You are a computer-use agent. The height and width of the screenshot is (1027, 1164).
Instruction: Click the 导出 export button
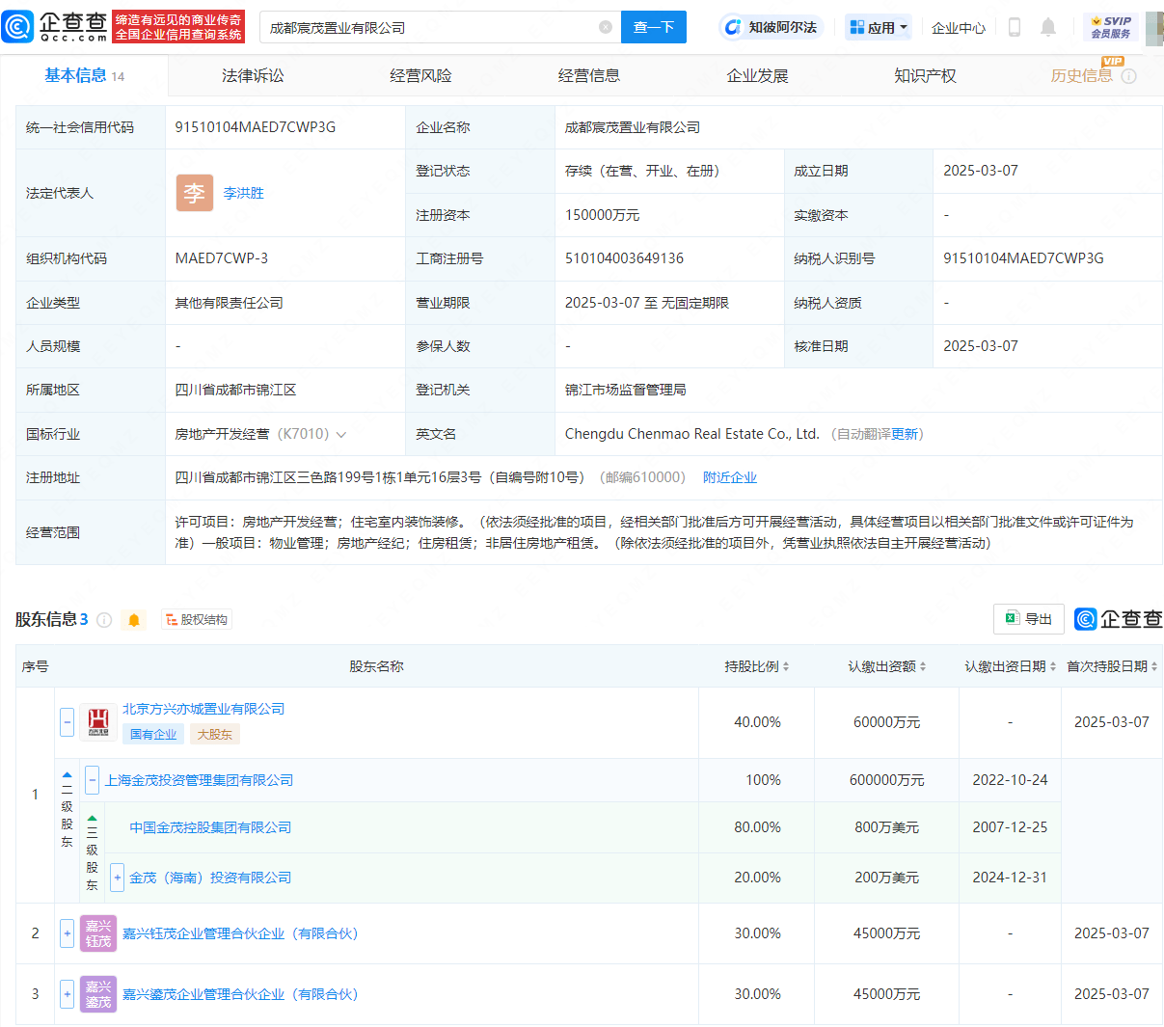1029,619
